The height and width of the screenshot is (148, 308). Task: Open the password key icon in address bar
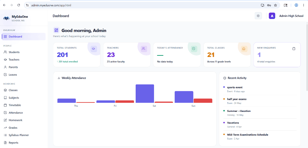click(x=269, y=5)
